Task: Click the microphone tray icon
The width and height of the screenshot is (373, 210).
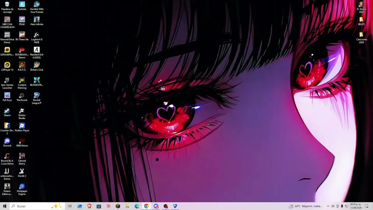Action: pyautogui.click(x=342, y=206)
